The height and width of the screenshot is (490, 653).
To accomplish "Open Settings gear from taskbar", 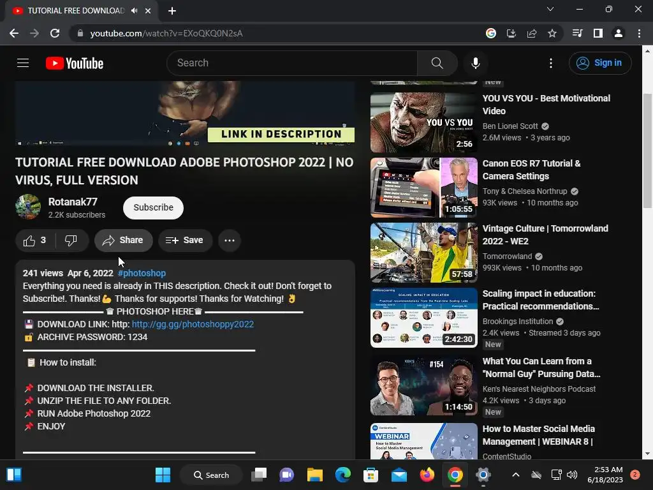I will coord(483,475).
